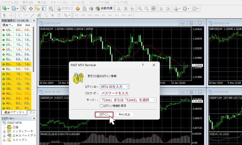Toggle chart shift icon
The height and width of the screenshot is (145, 242).
(168, 8)
